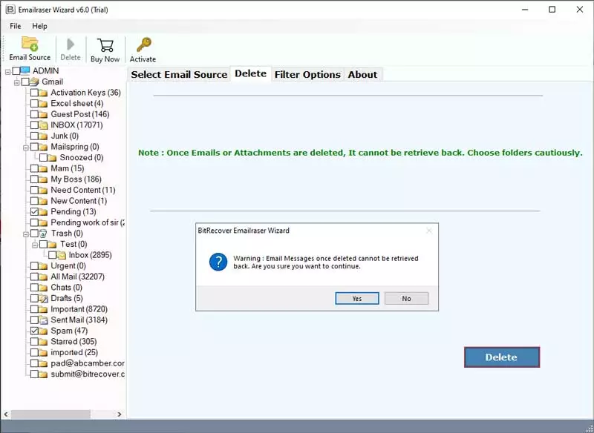Image resolution: width=594 pixels, height=433 pixels.
Task: Click the Mailspring folder icon
Action: (43, 147)
